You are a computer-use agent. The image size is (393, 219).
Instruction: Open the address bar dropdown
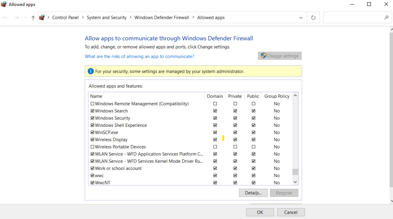[x=300, y=17]
